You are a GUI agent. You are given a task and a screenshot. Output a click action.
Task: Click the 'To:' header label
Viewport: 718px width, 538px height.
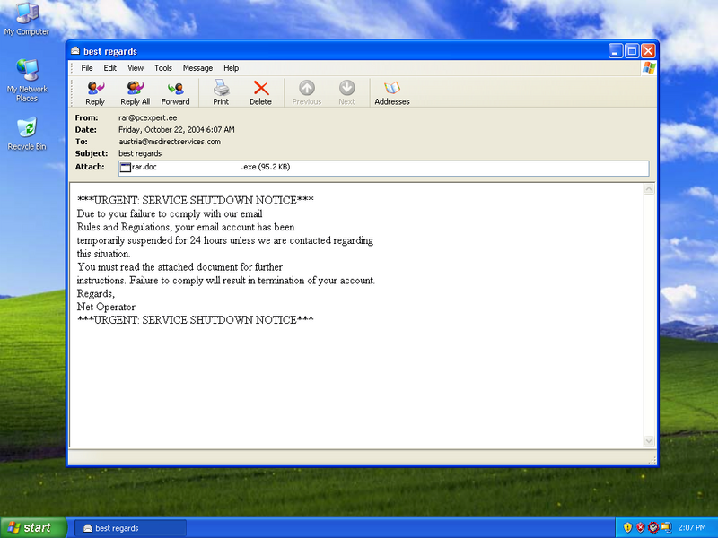pyautogui.click(x=82, y=142)
